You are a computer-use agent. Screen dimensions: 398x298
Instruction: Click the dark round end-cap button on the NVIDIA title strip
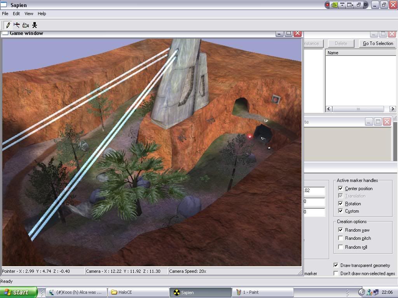coord(366,5)
